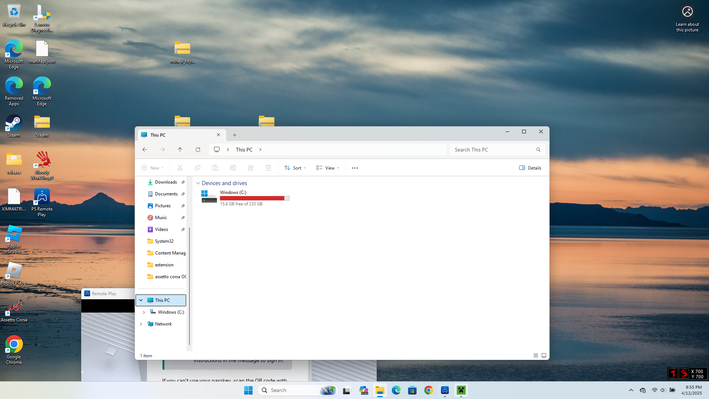
Task: Open the Steam shortcut on desktop
Action: [x=14, y=126]
